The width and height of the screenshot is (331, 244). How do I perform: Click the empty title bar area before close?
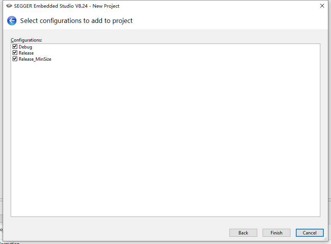[218, 6]
